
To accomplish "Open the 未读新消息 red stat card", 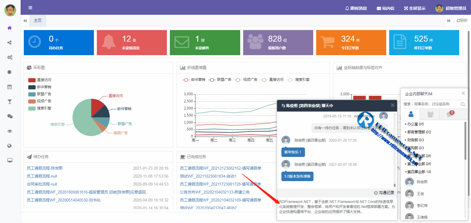I will pyautogui.click(x=132, y=42).
